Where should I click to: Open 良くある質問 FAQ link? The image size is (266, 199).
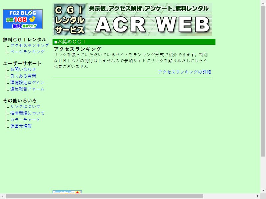(x=23, y=76)
